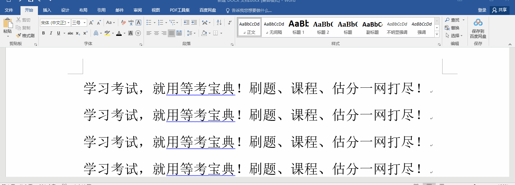Align the text to the left
This screenshot has height=185, width=515.
[149, 33]
